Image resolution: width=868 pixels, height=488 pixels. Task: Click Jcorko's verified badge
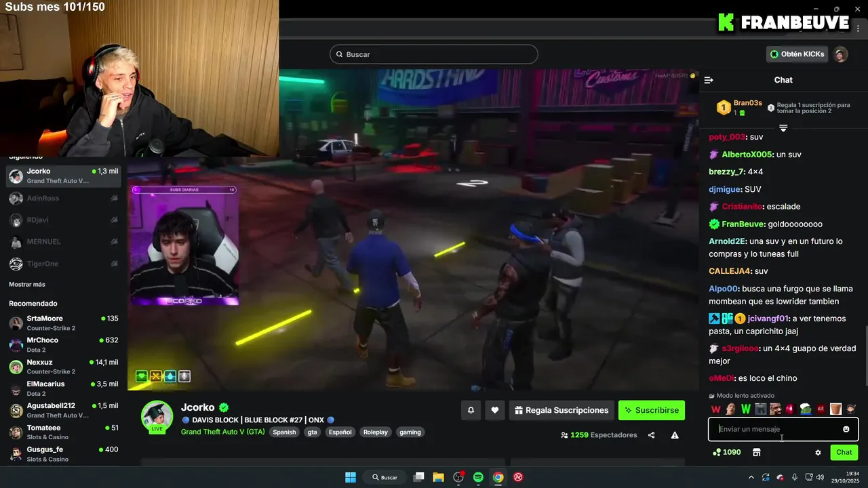pyautogui.click(x=224, y=407)
